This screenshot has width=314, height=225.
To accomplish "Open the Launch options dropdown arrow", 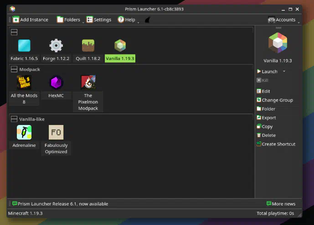I will point(284,71).
